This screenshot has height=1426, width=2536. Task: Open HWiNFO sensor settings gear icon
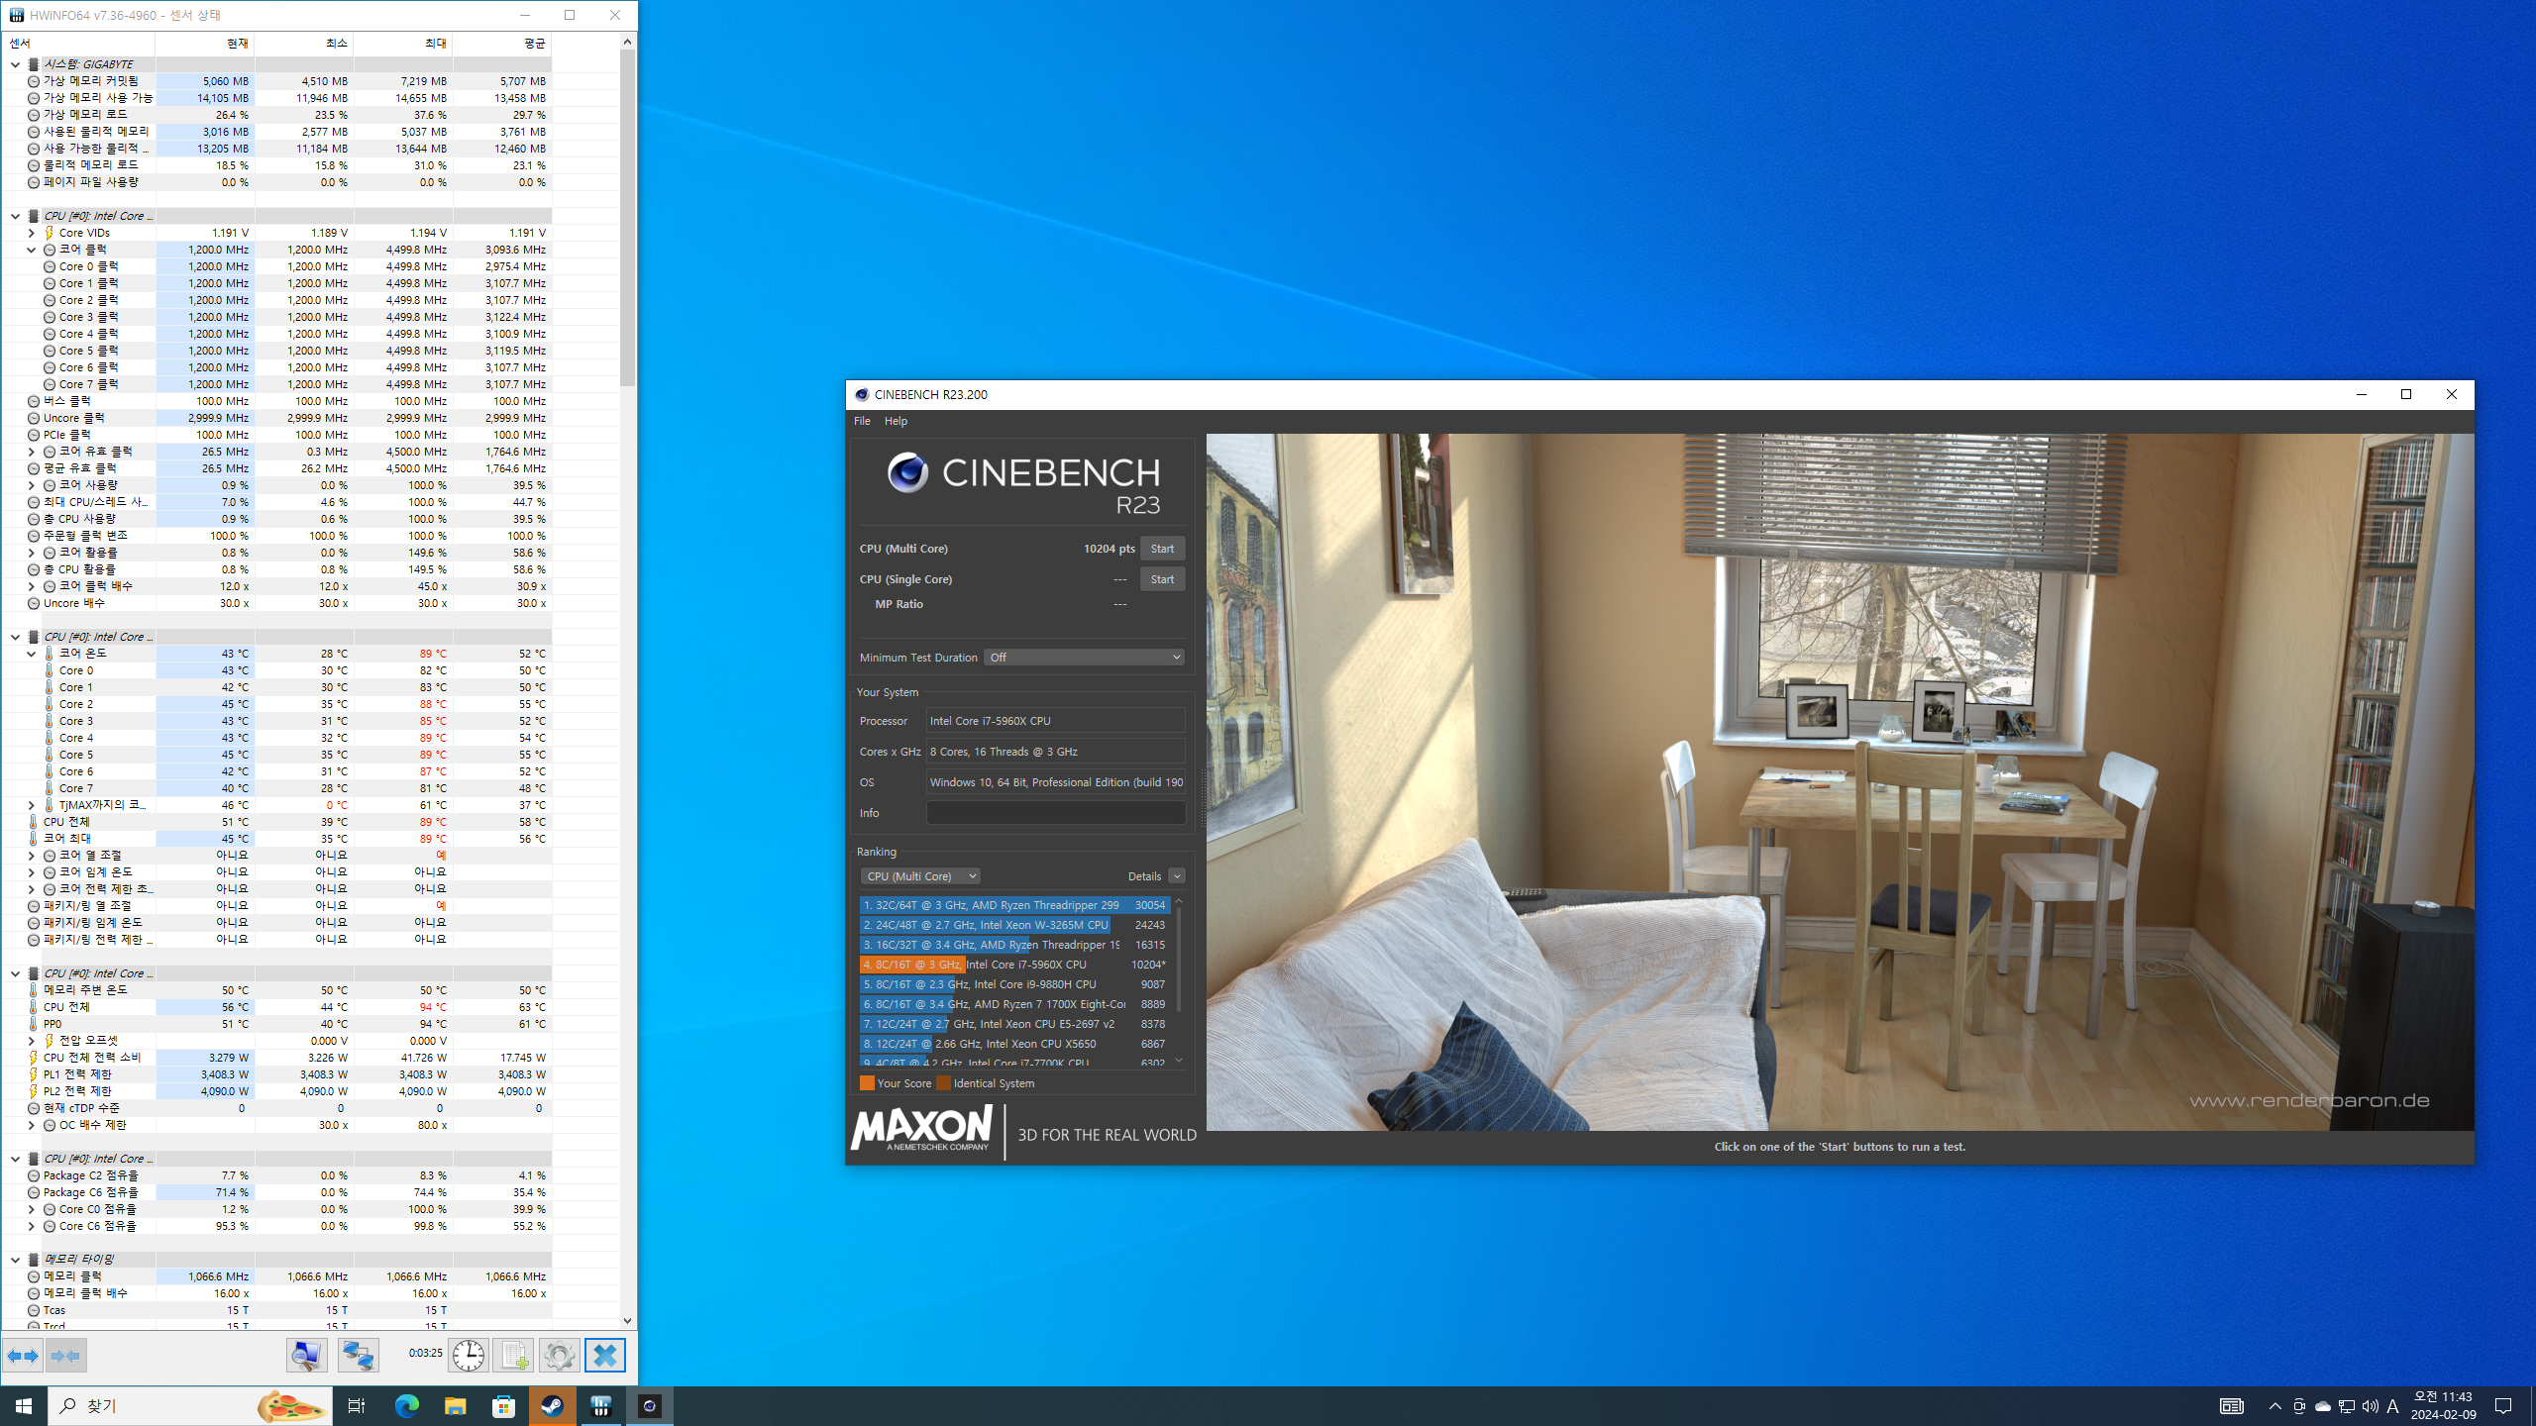[x=559, y=1356]
